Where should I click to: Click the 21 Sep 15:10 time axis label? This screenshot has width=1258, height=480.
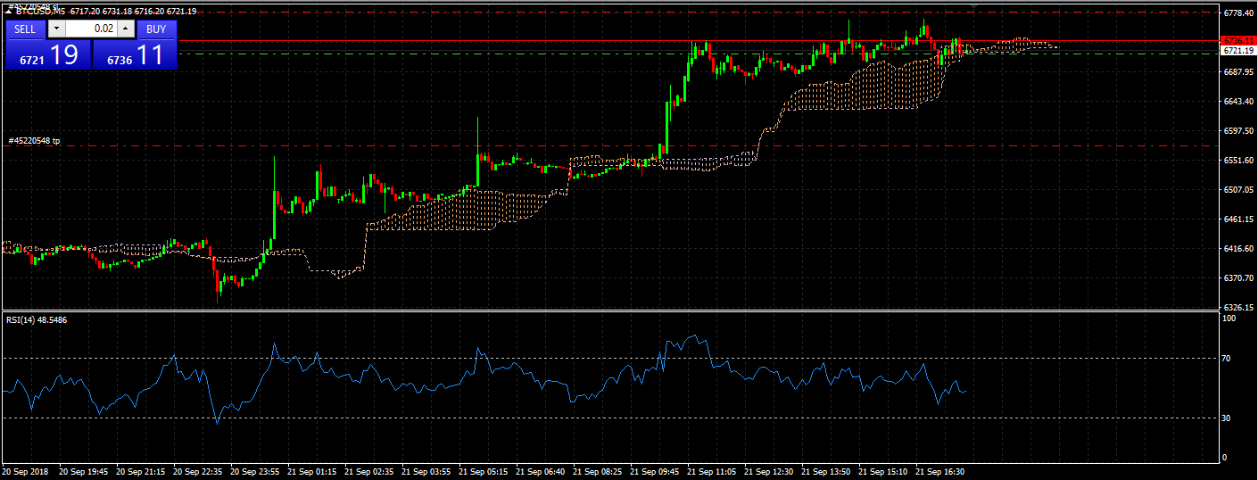click(882, 471)
